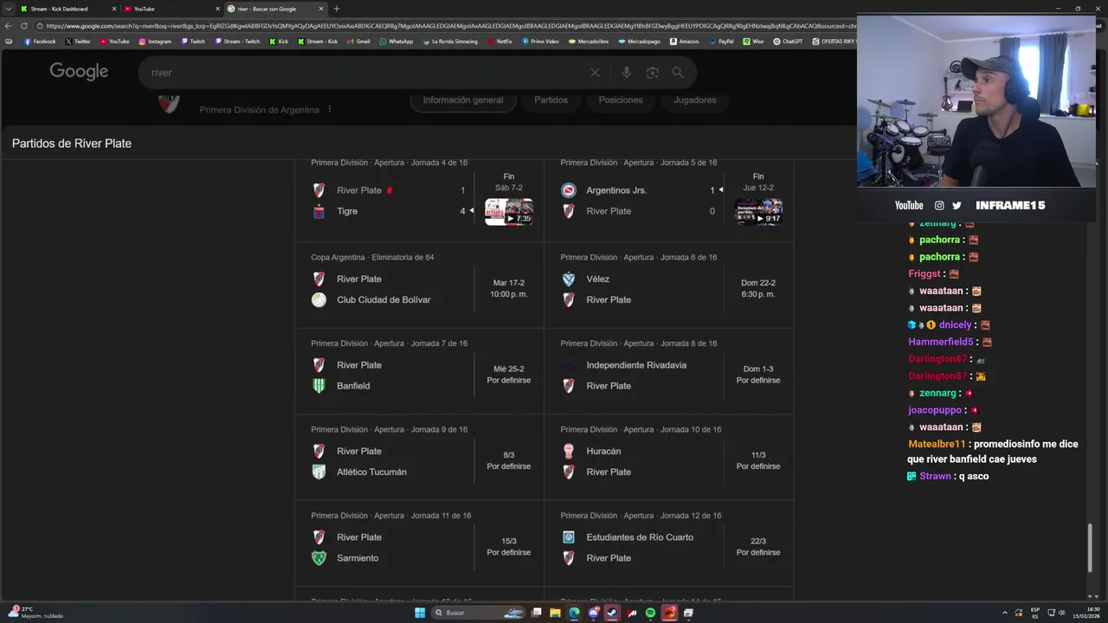Click Primera División de Argentina subtitle
This screenshot has height=623, width=1108.
click(259, 110)
